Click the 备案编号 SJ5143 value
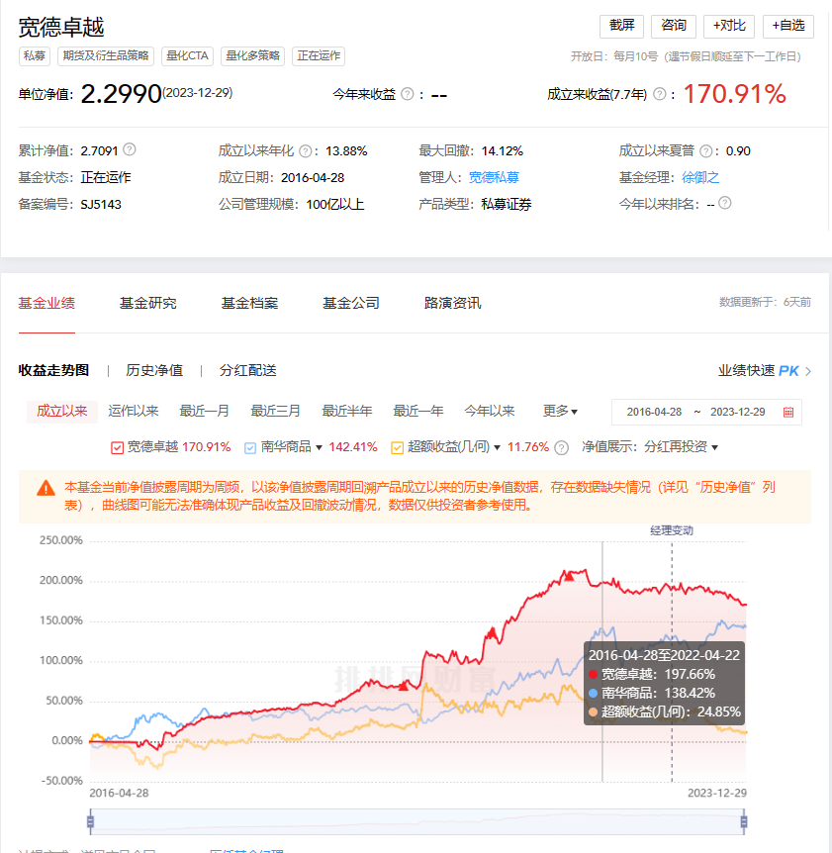 101,205
